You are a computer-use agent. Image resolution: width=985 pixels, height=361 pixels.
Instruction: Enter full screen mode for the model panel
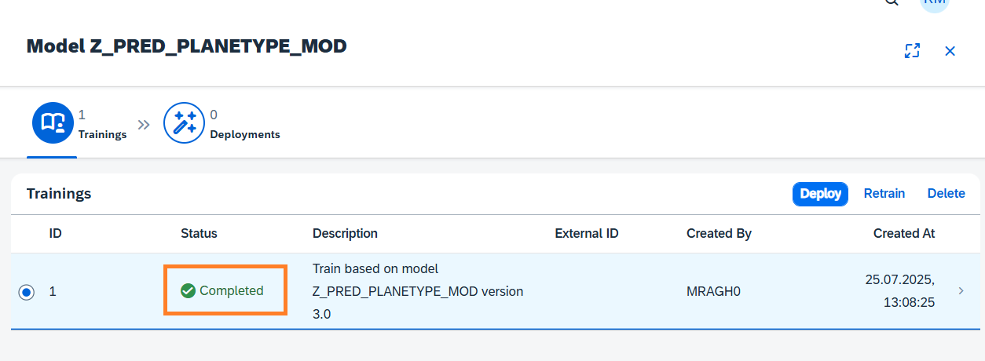point(912,51)
